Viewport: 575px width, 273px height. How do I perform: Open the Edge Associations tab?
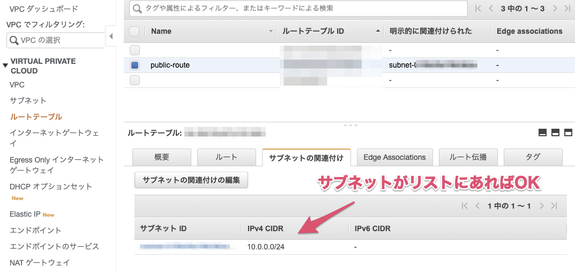tap(394, 157)
